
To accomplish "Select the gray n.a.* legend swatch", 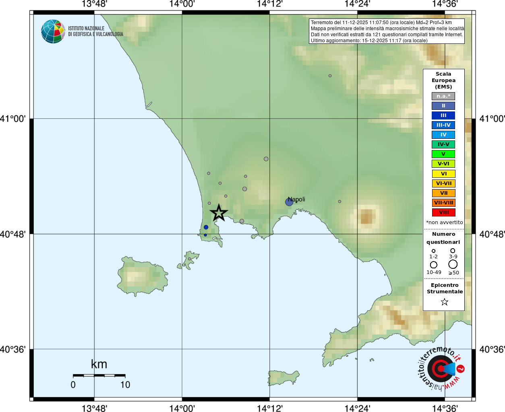I will (x=443, y=96).
